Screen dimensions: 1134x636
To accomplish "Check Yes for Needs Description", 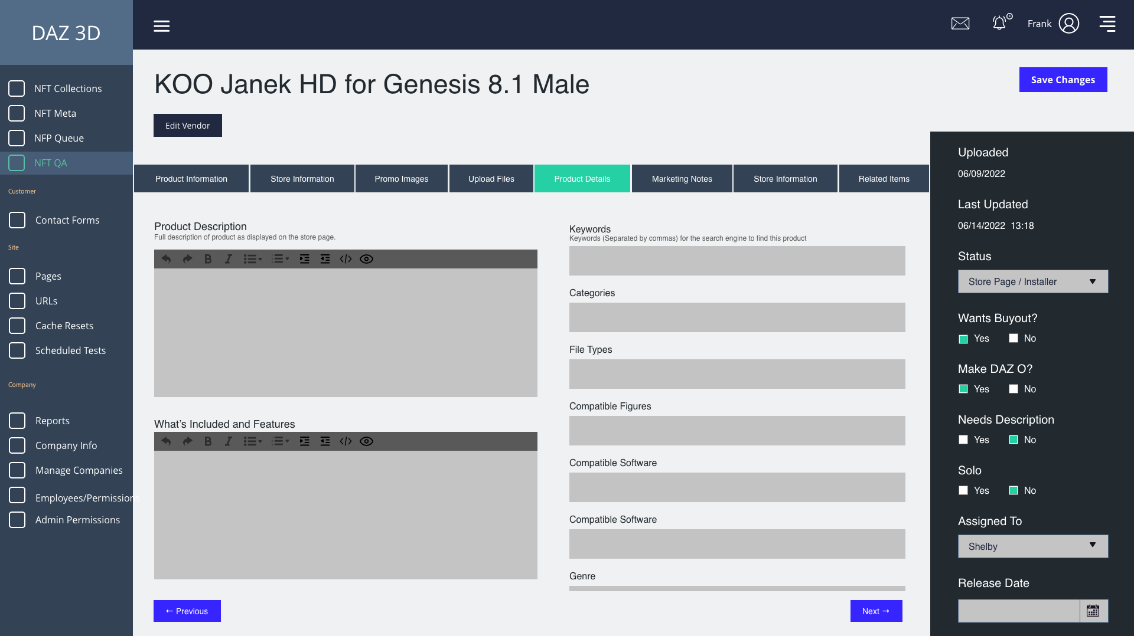I will 963,440.
